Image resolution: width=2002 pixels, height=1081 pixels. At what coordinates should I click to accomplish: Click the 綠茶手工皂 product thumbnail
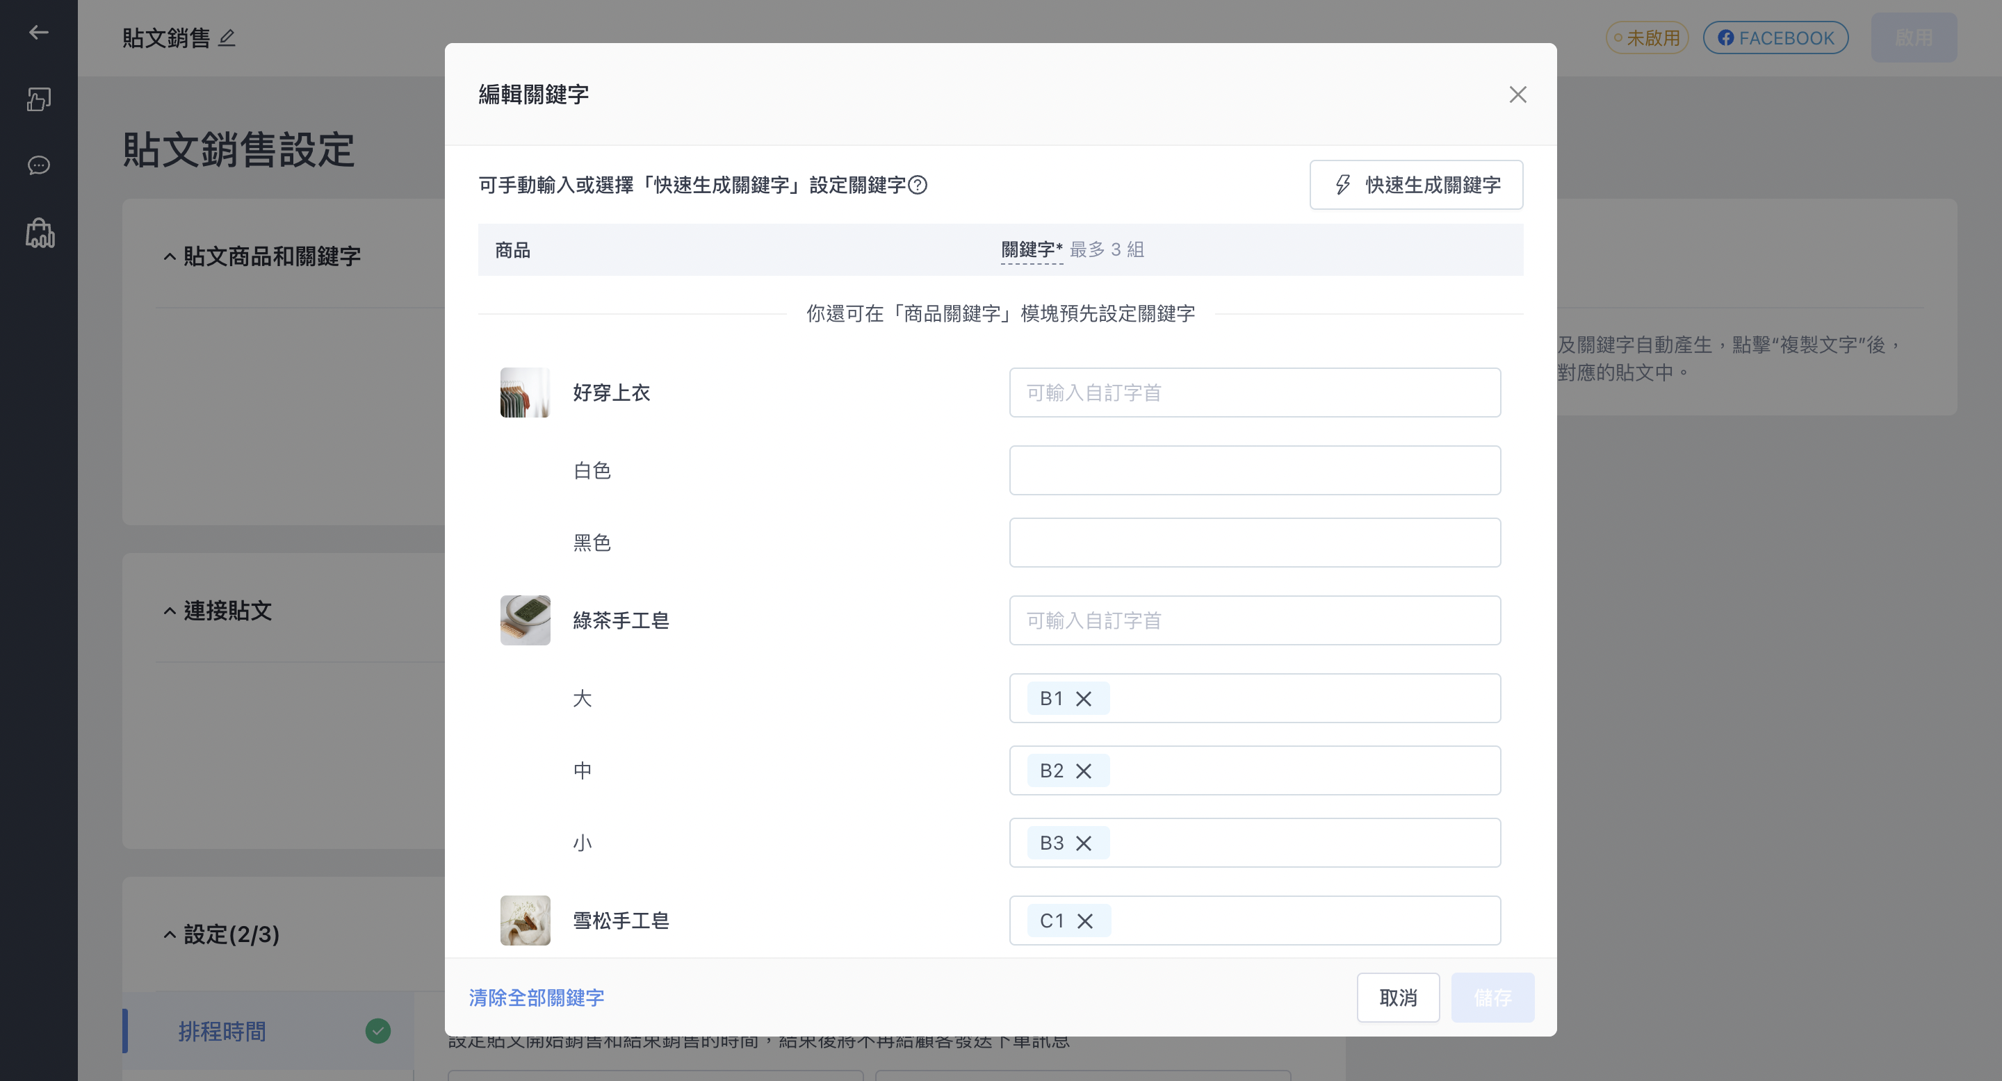526,620
